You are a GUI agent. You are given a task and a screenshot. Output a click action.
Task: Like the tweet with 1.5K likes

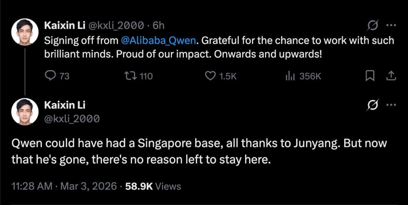click(x=210, y=76)
